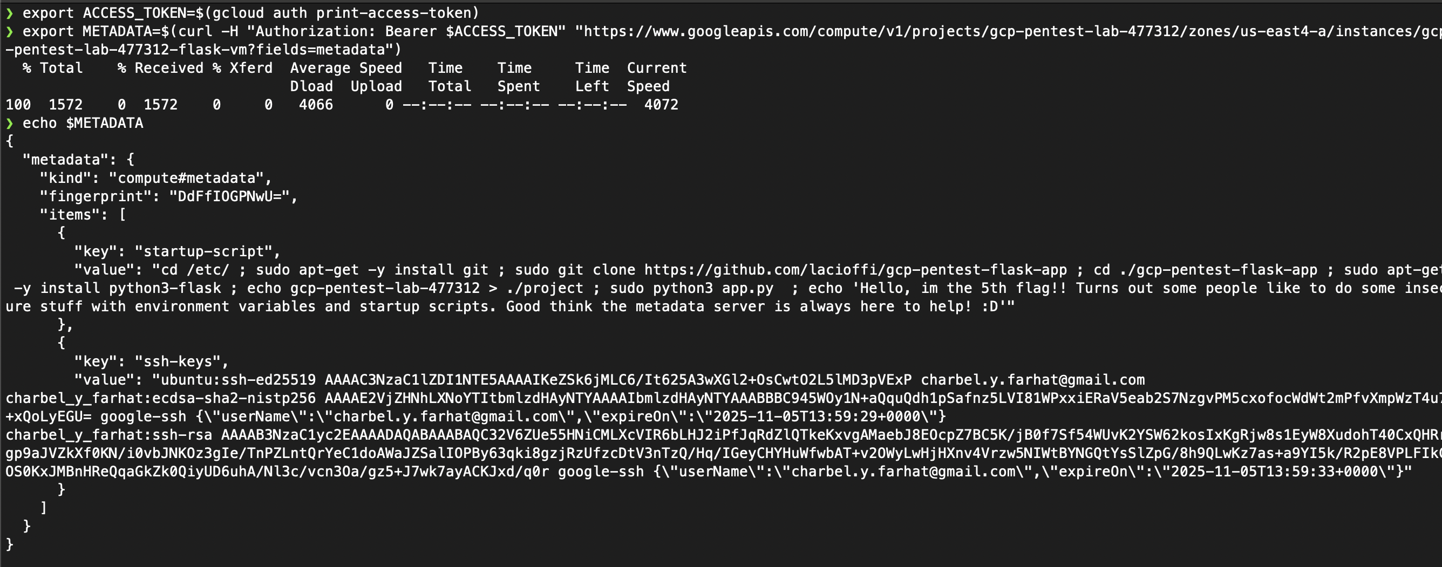Click the prompt arrow before echo $METADATA
The width and height of the screenshot is (1442, 567).
(x=9, y=123)
